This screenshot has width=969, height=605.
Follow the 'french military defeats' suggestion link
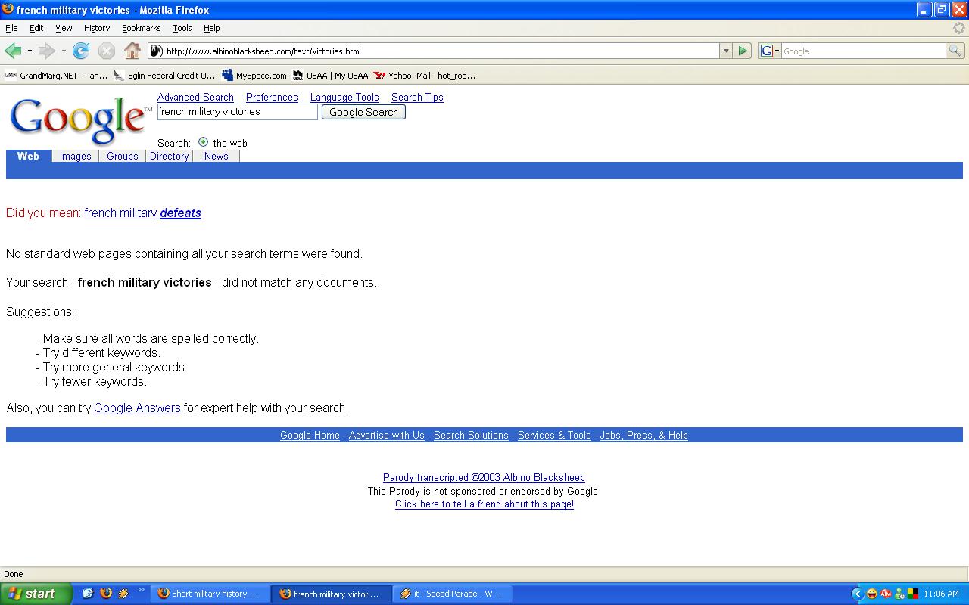143,213
